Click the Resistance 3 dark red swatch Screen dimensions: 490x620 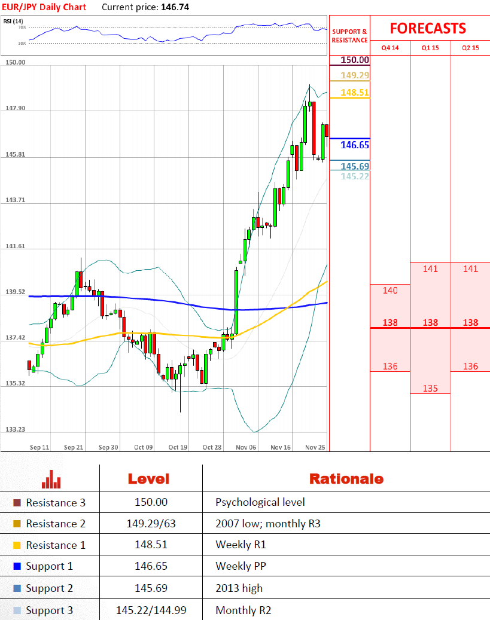coord(17,503)
